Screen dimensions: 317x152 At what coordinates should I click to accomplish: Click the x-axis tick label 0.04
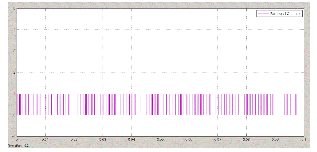pos(131,139)
